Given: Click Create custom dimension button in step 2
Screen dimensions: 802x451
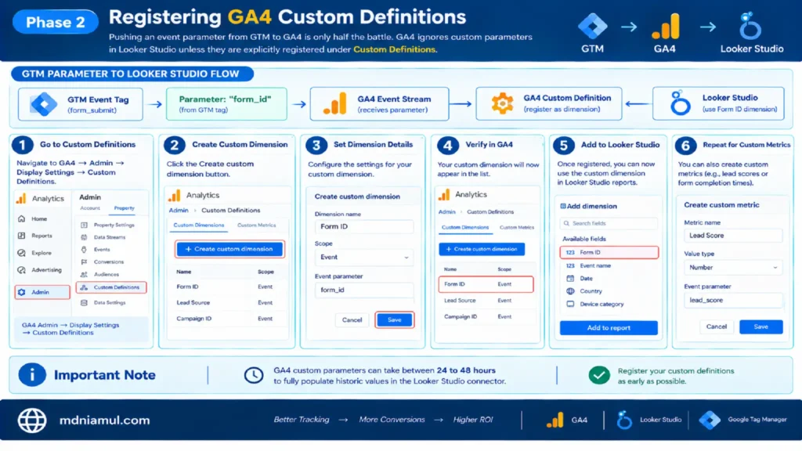Looking at the screenshot, I should click(x=229, y=249).
